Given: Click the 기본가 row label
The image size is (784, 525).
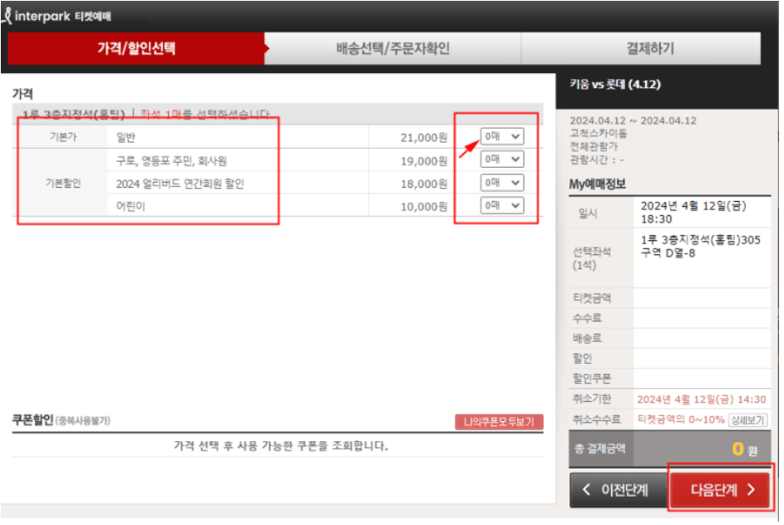Looking at the screenshot, I should [63, 137].
